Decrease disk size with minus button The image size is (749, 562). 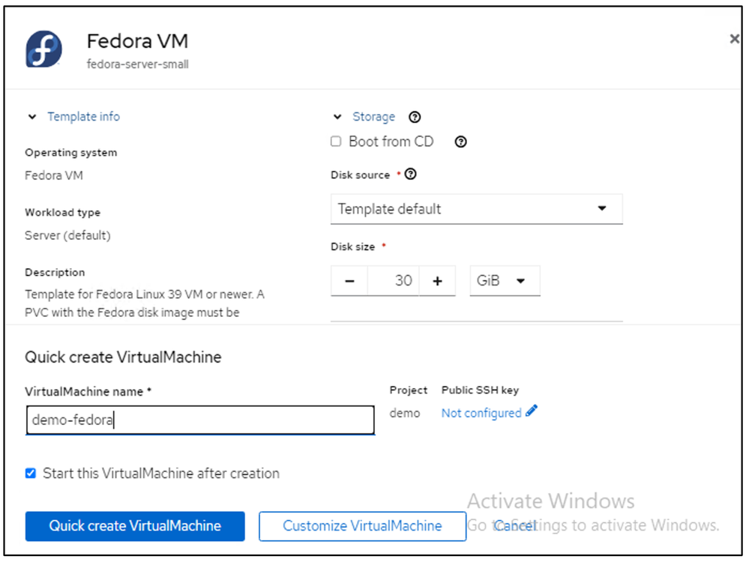pyautogui.click(x=349, y=281)
